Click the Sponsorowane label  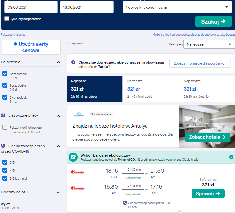click(101, 114)
